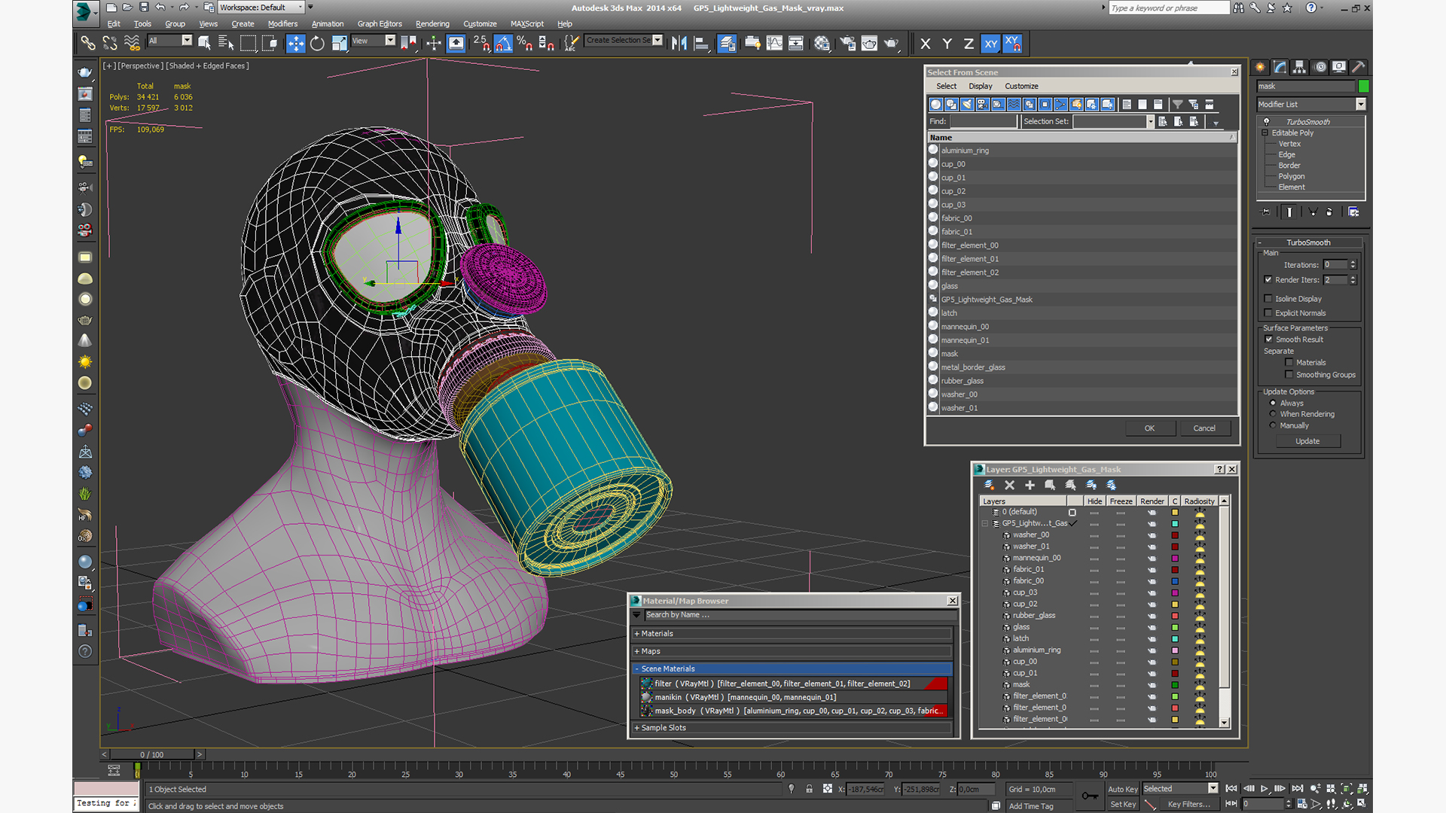Image resolution: width=1446 pixels, height=813 pixels.
Task: Open the reference coordinate View dropdown
Action: tap(373, 41)
